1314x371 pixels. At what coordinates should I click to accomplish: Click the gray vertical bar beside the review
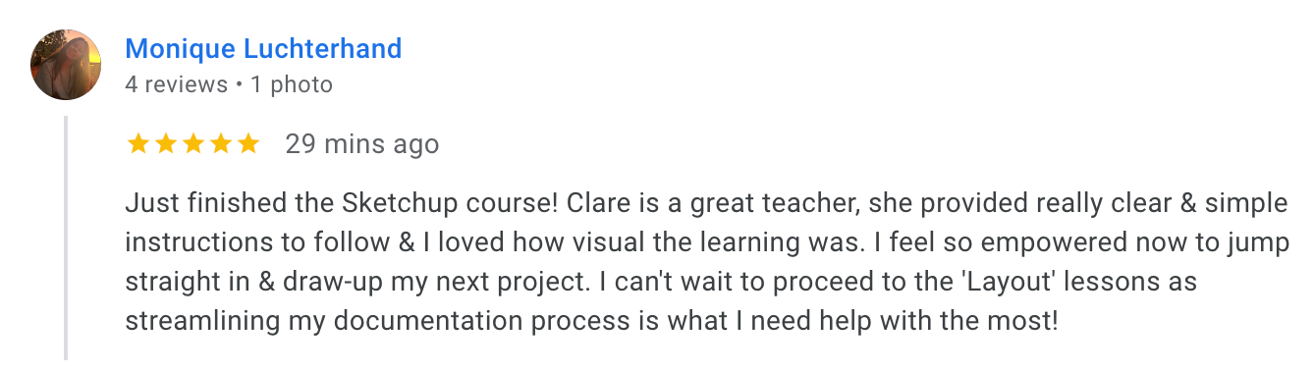65,238
